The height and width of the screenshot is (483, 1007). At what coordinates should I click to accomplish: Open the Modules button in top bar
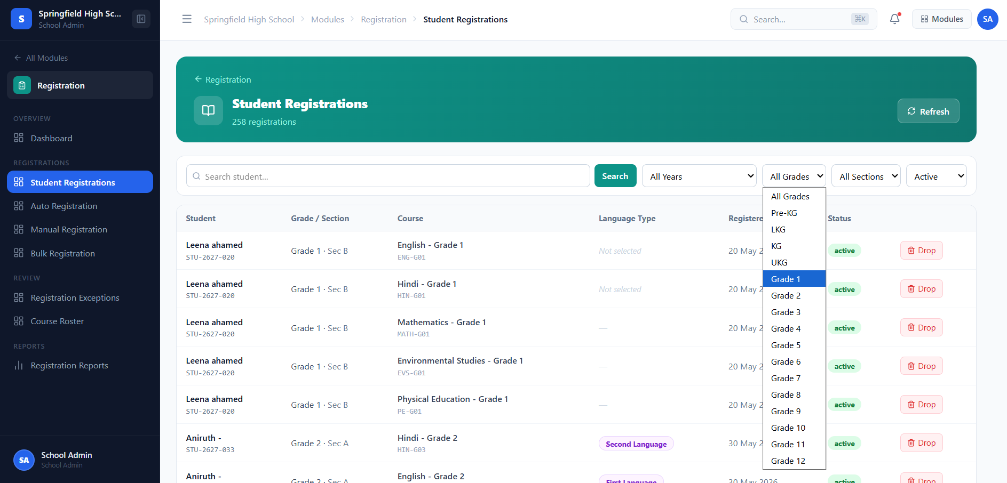[x=942, y=19]
